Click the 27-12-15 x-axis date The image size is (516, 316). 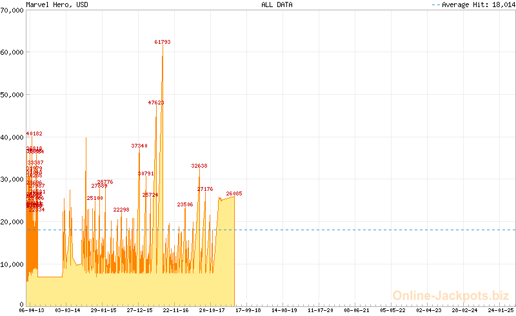[x=139, y=310]
